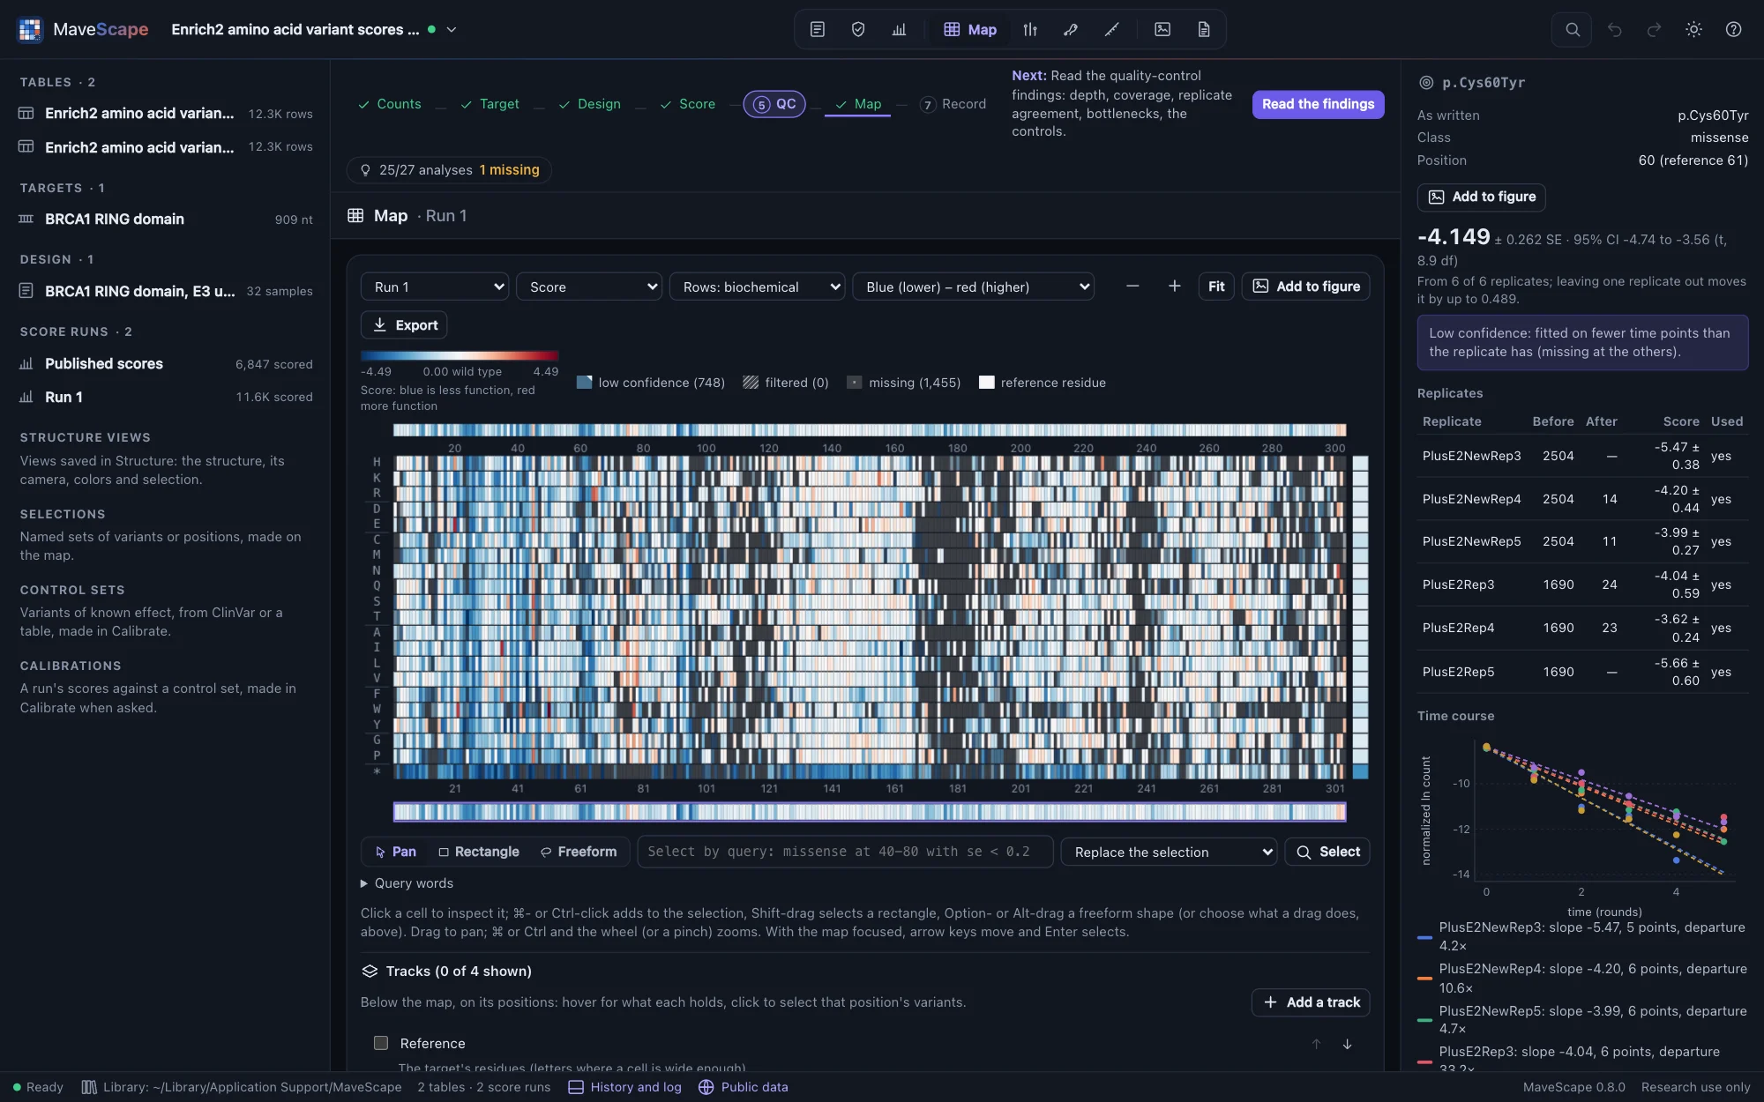Open the document notes icon in the toolbar
The image size is (1764, 1102).
click(x=818, y=29)
